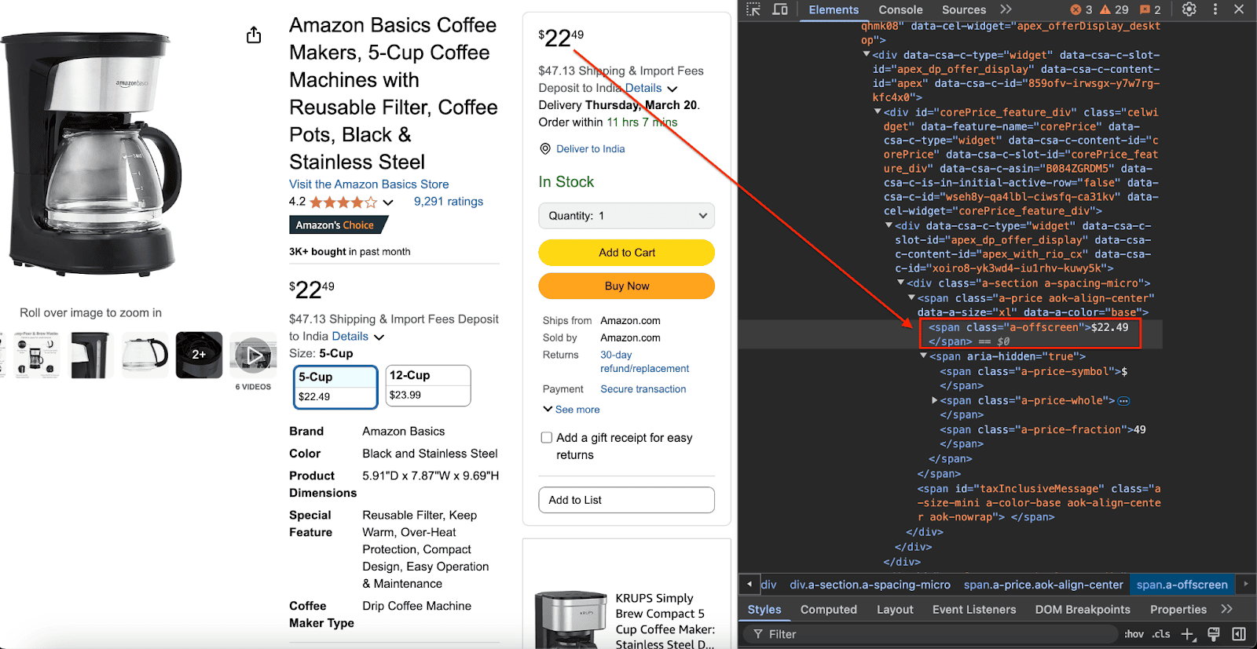Toggle the .cls element classes button

tap(1161, 634)
